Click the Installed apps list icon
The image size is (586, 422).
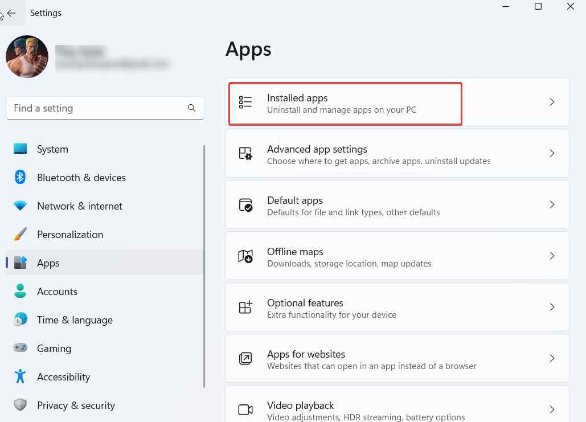(x=245, y=102)
